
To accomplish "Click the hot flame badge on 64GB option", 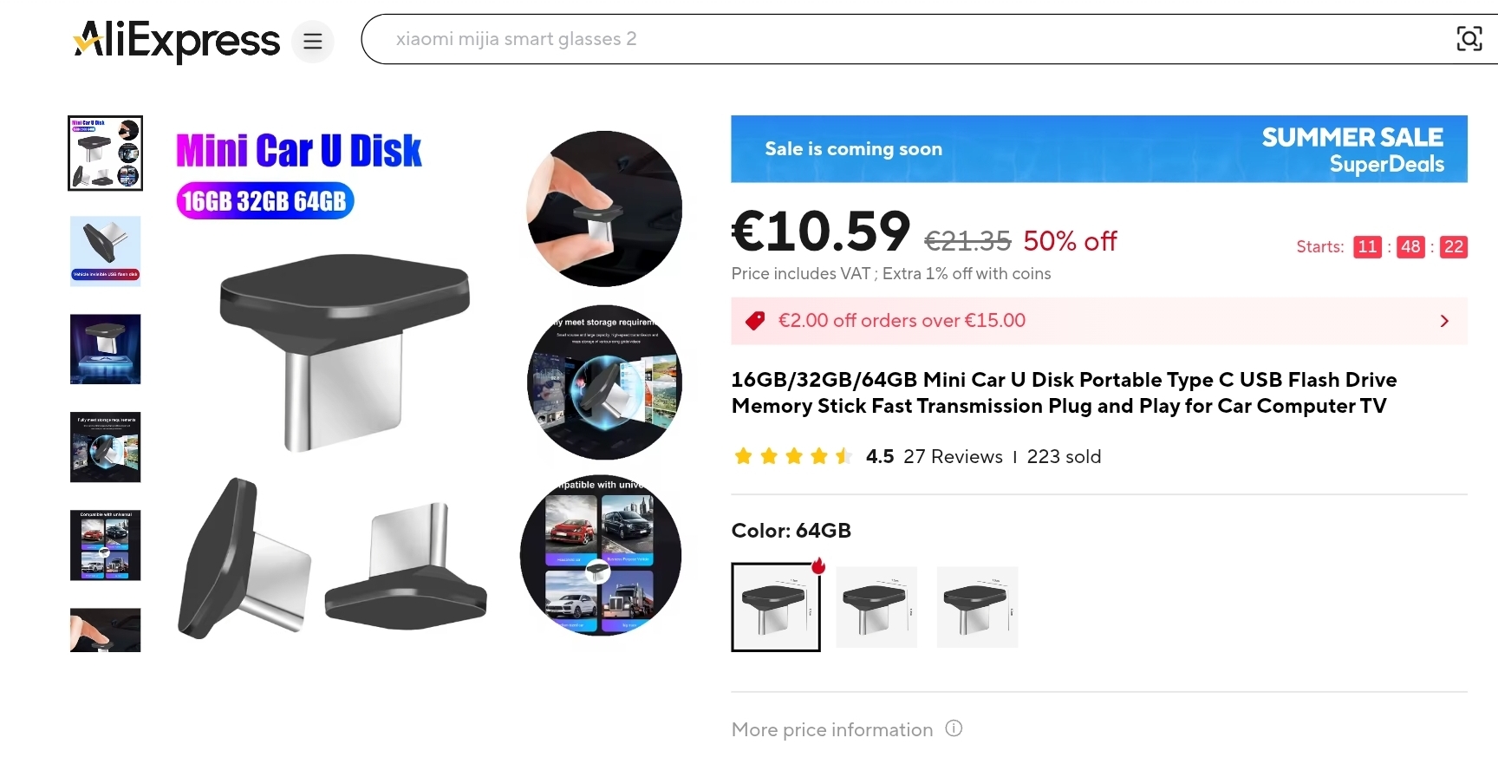I will [817, 565].
